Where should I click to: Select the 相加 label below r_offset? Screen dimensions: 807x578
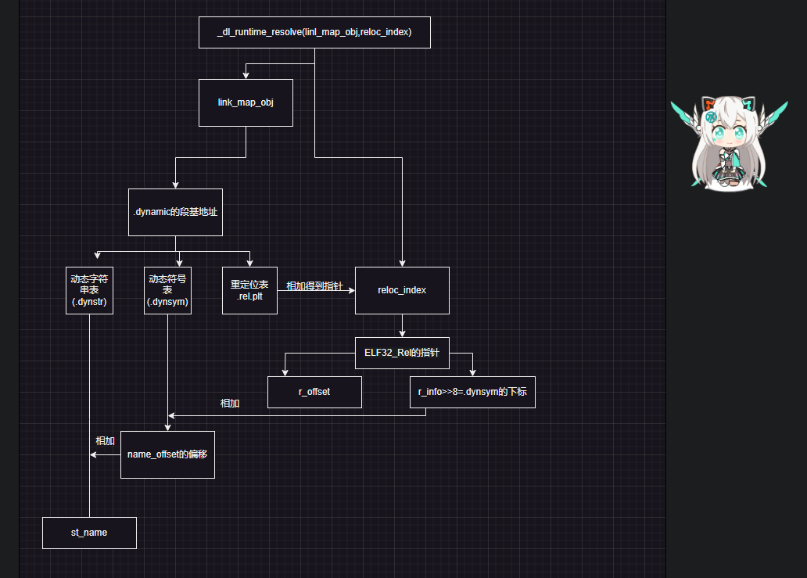point(230,404)
